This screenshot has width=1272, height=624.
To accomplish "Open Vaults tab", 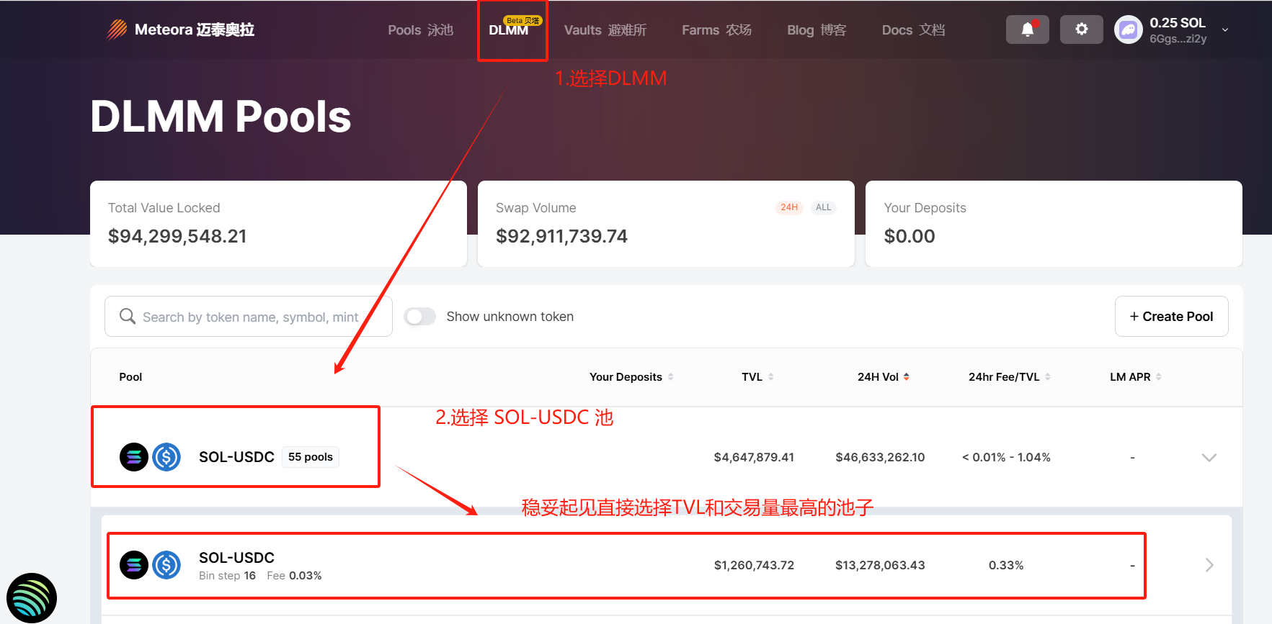I will pyautogui.click(x=605, y=30).
